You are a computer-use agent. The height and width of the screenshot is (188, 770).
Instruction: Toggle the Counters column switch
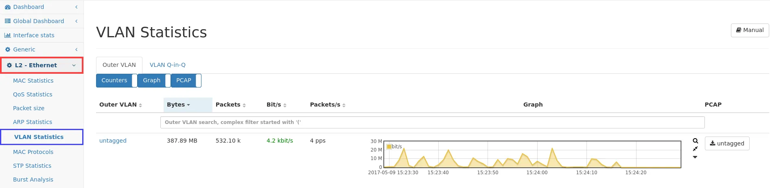point(134,81)
